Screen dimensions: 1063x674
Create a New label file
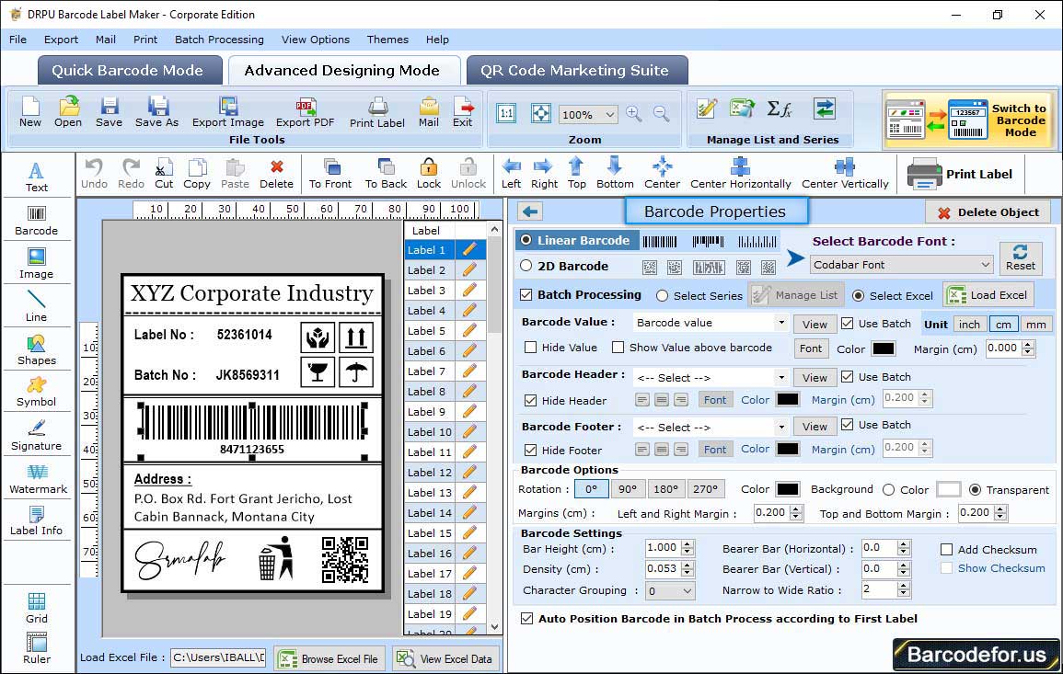coord(29,112)
